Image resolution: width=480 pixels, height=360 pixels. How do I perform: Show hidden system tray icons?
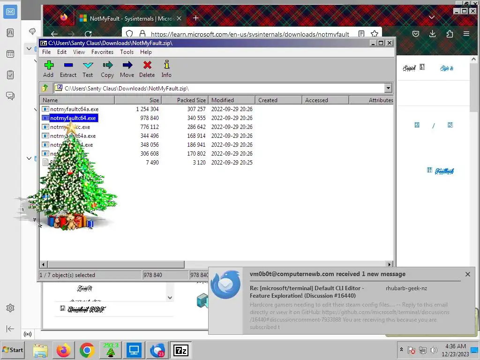(401, 349)
